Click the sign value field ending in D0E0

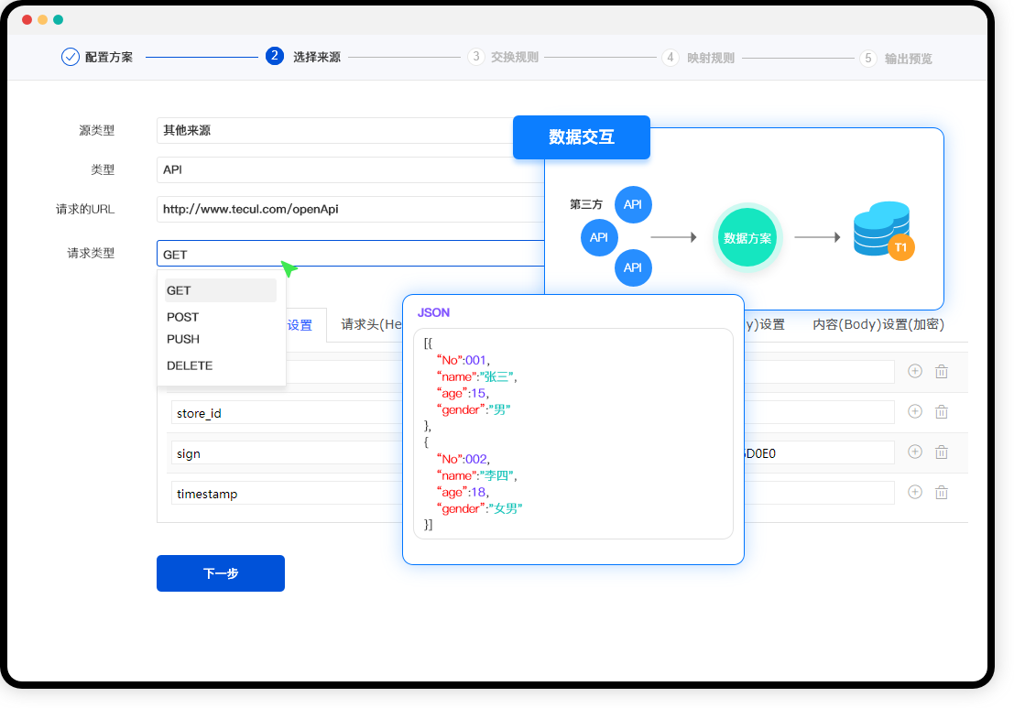pyautogui.click(x=819, y=453)
